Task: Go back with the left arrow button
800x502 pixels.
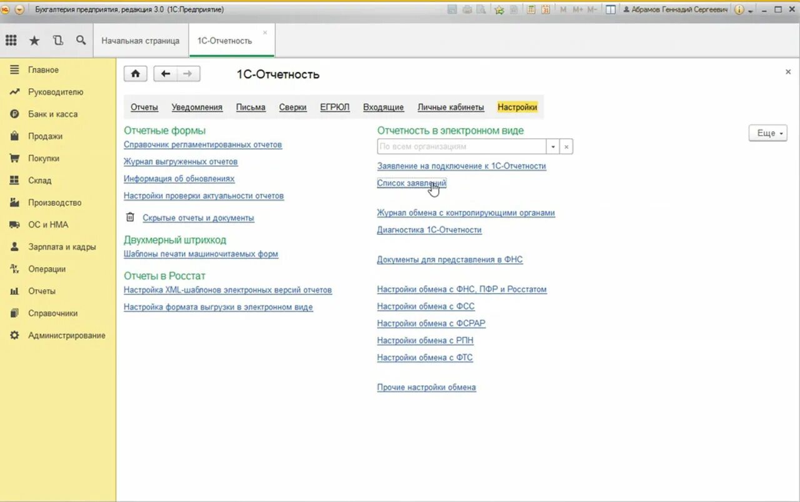Action: [165, 74]
